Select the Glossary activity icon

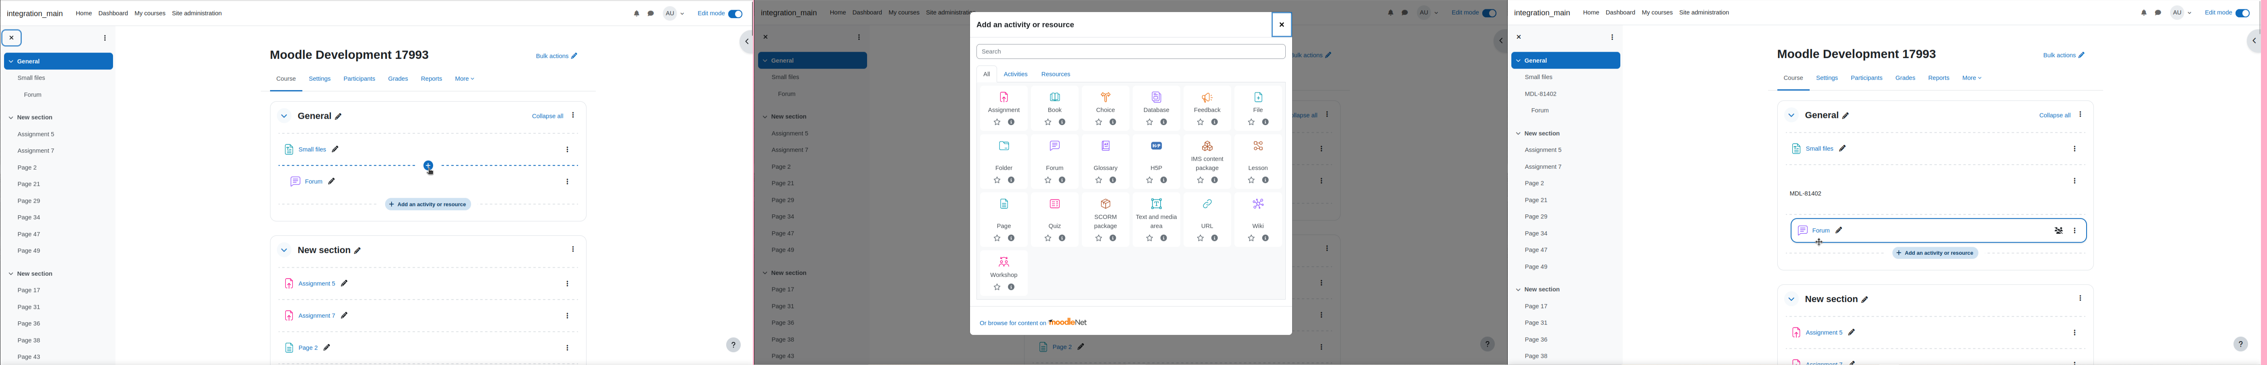pos(1105,146)
